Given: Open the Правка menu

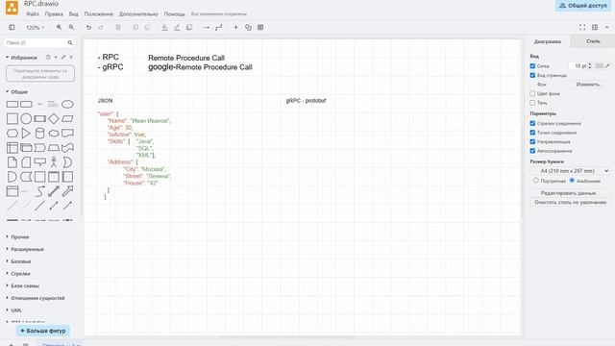Looking at the screenshot, I should coord(54,13).
